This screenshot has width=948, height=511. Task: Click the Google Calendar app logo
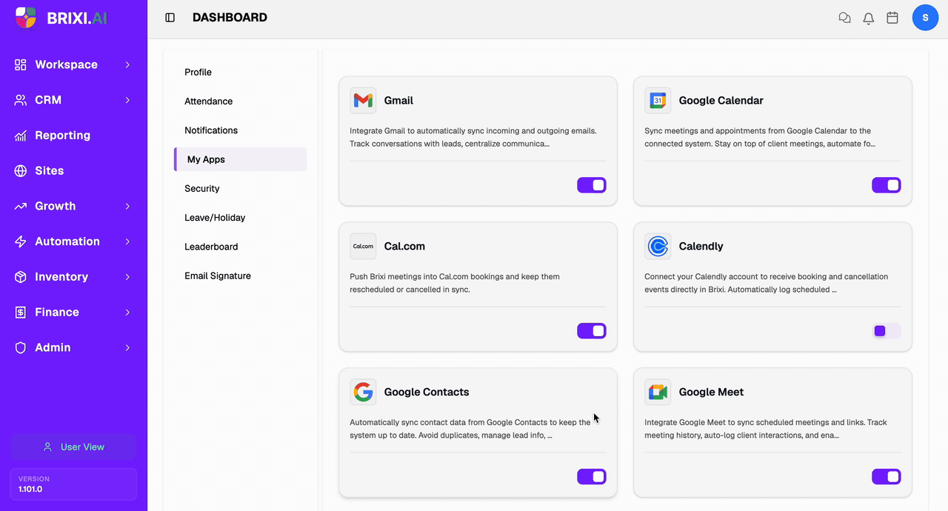(658, 101)
